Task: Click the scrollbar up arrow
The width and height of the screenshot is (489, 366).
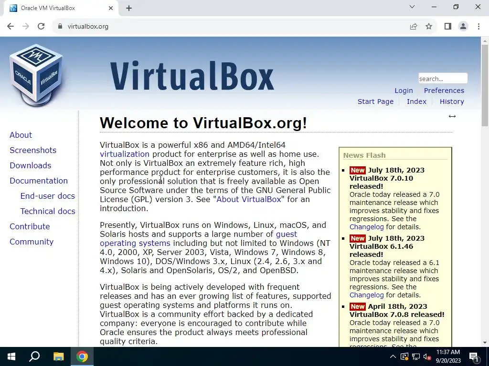Action: point(485,41)
